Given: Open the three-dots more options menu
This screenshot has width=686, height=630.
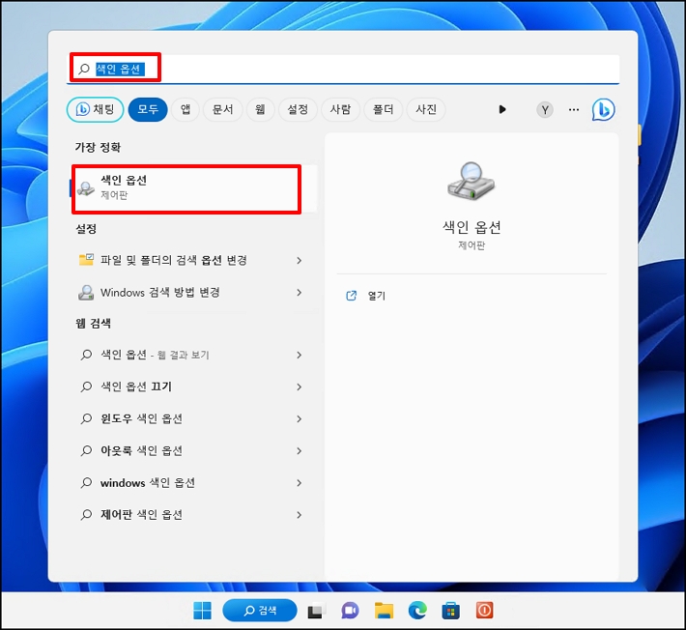Looking at the screenshot, I should coord(574,110).
